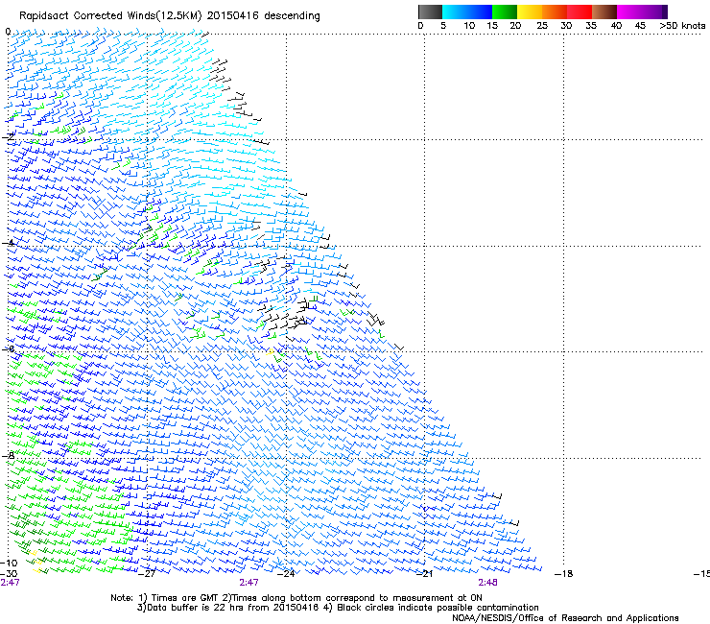Click the green 15-20 knots color band
Screen dimensions: 710x624
click(x=505, y=12)
